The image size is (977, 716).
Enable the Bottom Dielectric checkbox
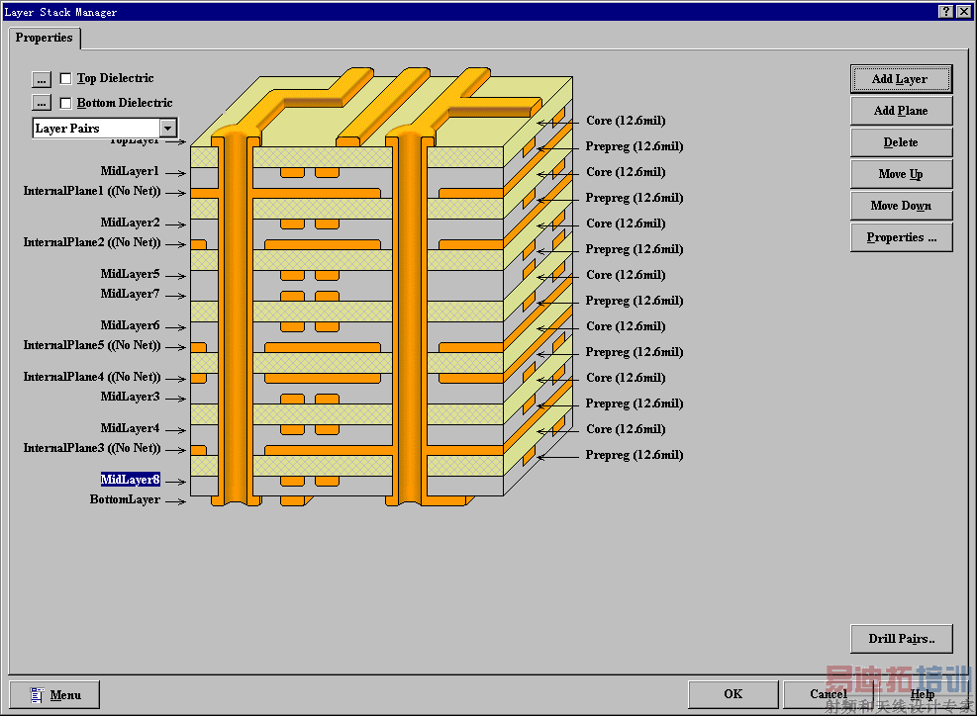tap(65, 103)
